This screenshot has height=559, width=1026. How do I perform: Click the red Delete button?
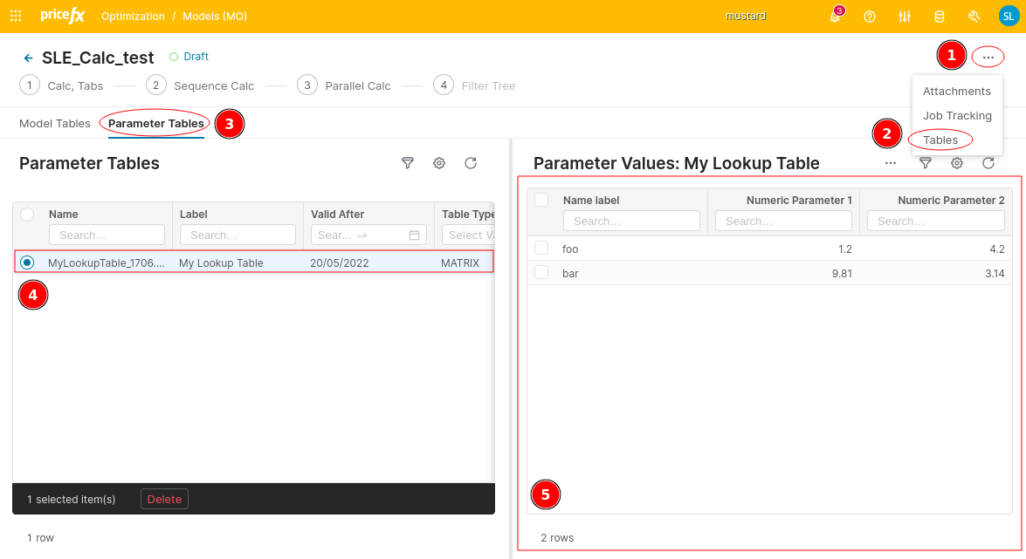click(x=164, y=499)
